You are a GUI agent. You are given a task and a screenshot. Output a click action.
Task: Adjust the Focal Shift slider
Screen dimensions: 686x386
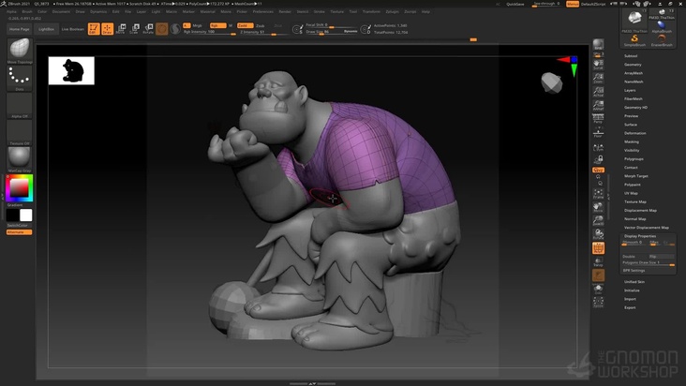tap(331, 25)
